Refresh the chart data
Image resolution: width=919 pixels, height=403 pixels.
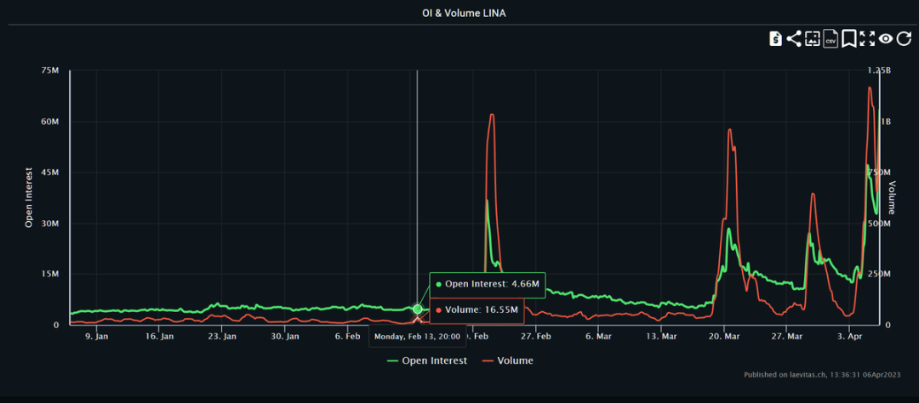904,38
